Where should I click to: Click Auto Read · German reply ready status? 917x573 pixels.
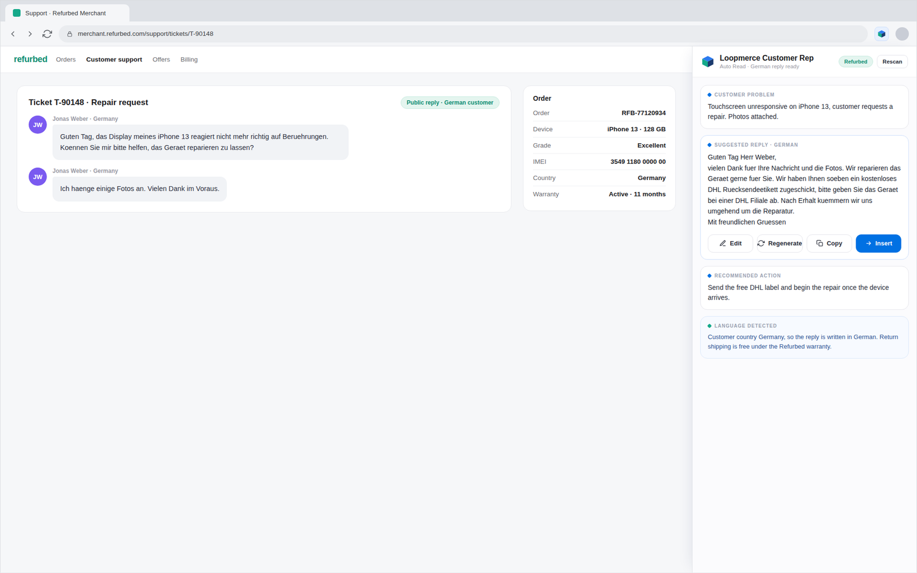pos(759,66)
